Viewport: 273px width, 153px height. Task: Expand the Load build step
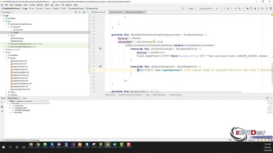pyautogui.click(x=10, y=106)
